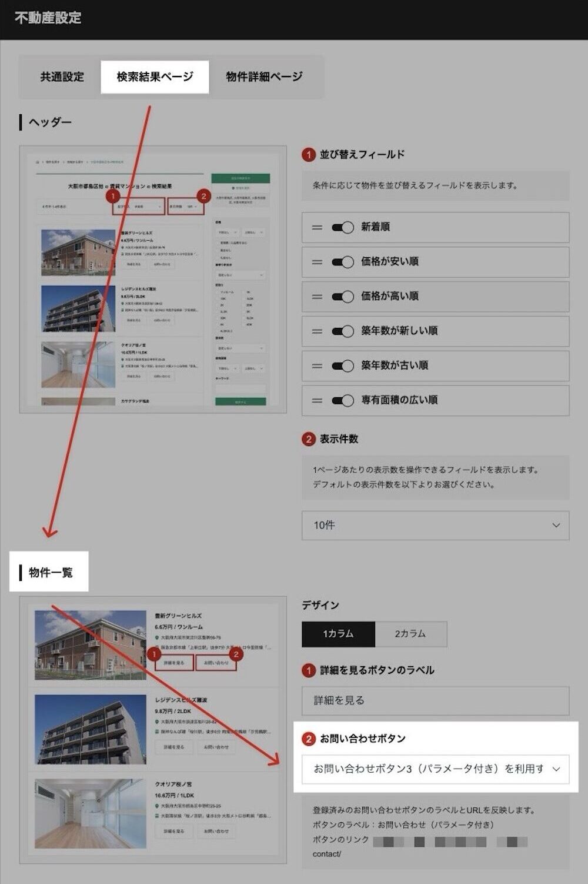Click the drag handle of 価格が安い順
The image size is (588, 884).
[317, 262]
